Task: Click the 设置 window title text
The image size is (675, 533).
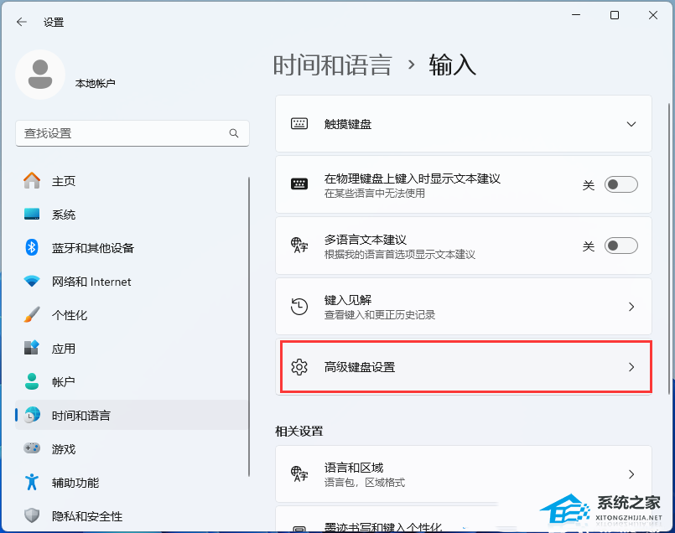Action: [54, 23]
